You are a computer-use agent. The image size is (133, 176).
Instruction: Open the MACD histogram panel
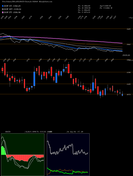point(23,155)
